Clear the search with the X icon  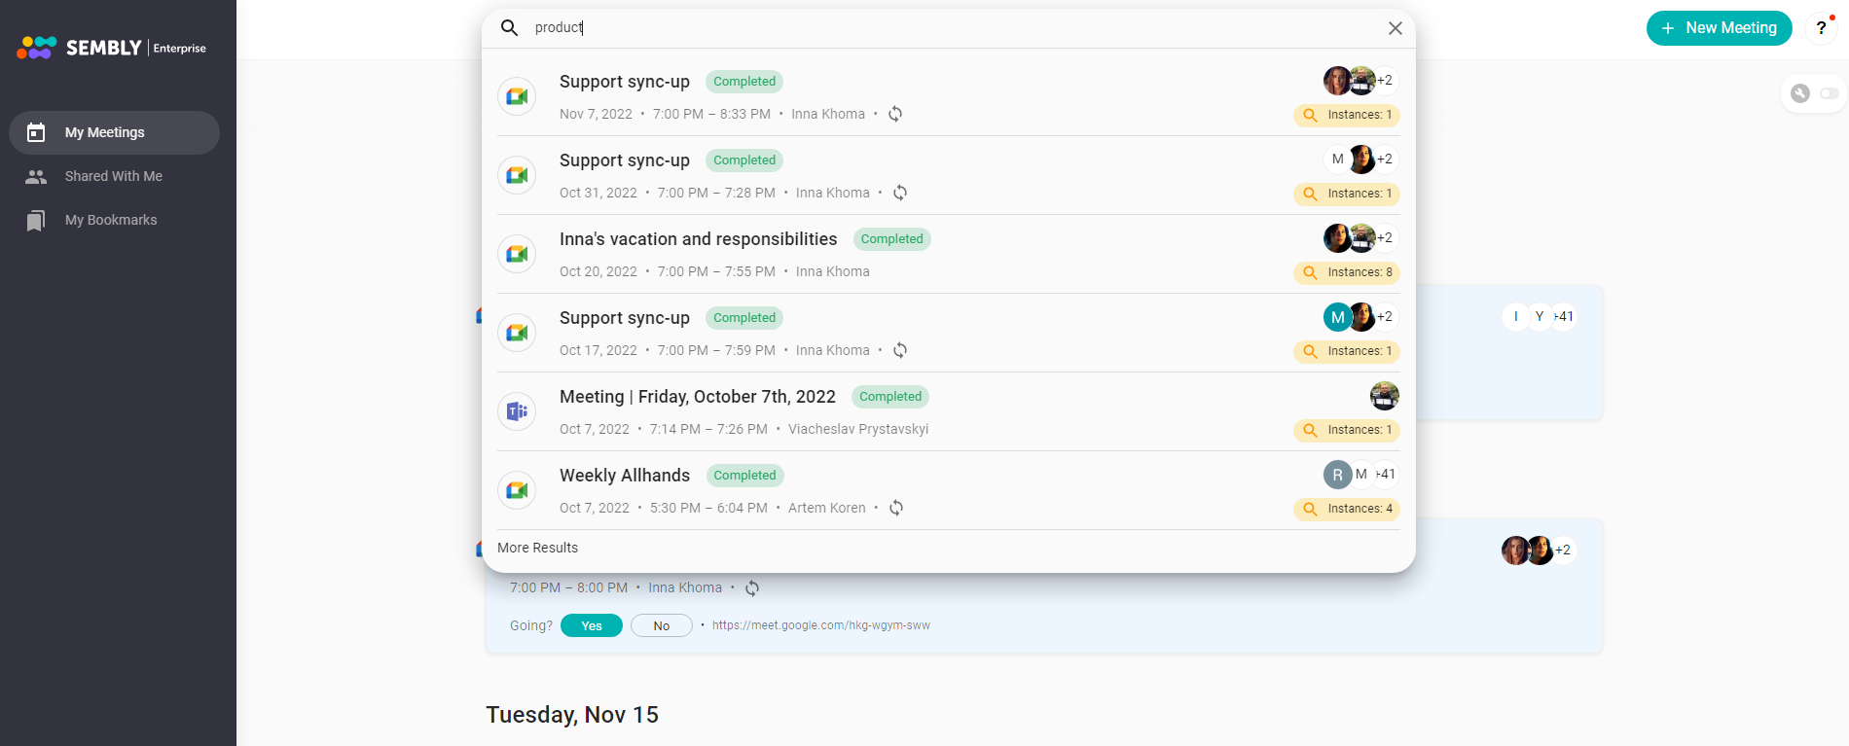1395,28
